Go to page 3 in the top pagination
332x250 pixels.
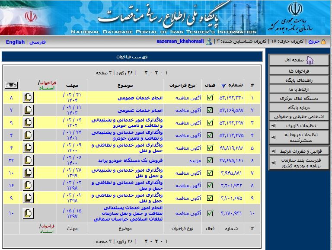tap(146, 72)
